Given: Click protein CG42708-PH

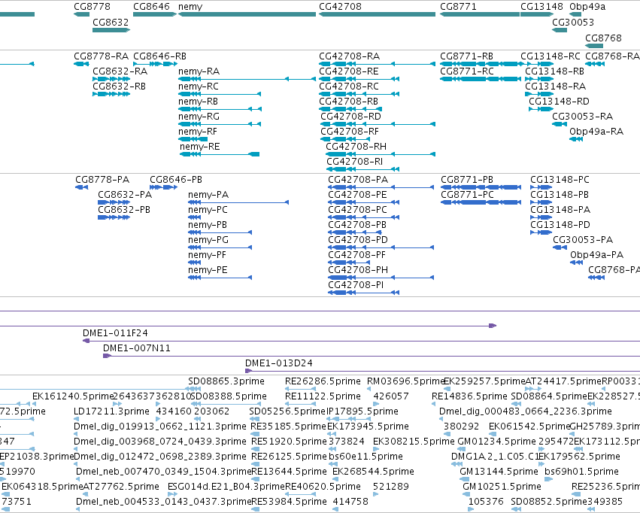Looking at the screenshot, I should click(381, 278).
